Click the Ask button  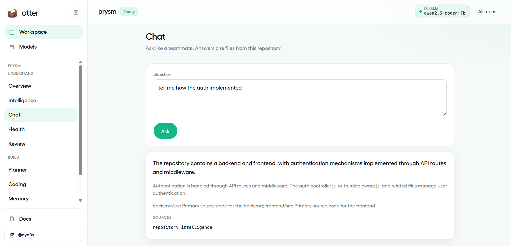pos(165,131)
